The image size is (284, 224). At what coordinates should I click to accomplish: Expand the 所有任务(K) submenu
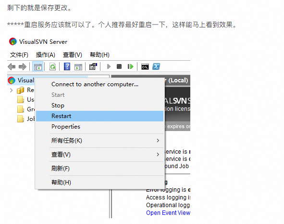click(99, 141)
